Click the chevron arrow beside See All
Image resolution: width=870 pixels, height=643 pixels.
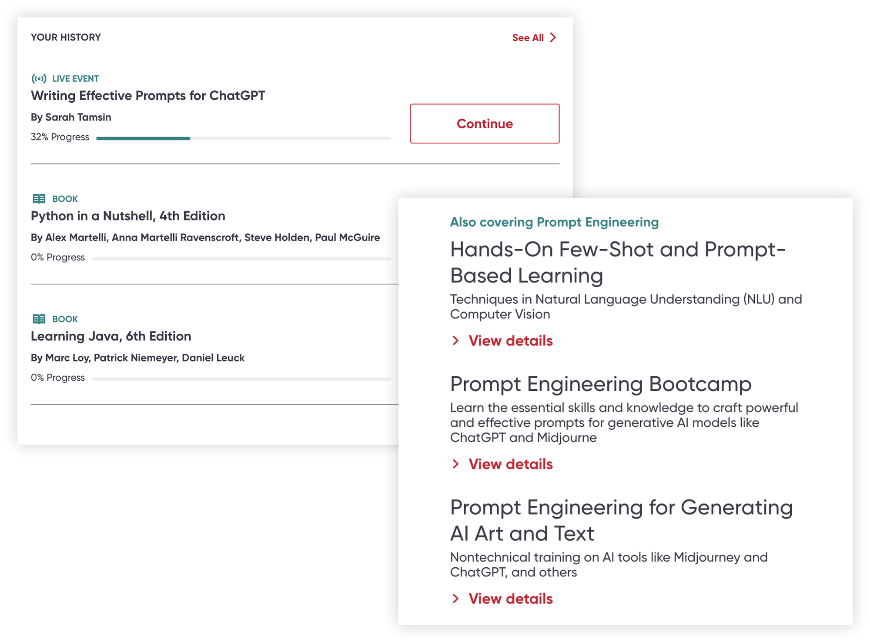[553, 37]
